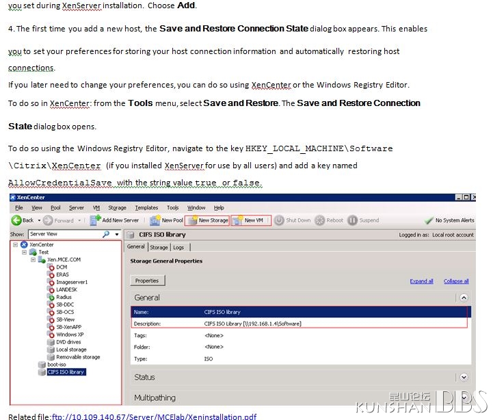Click the New VM toolbar icon

[x=238, y=220]
